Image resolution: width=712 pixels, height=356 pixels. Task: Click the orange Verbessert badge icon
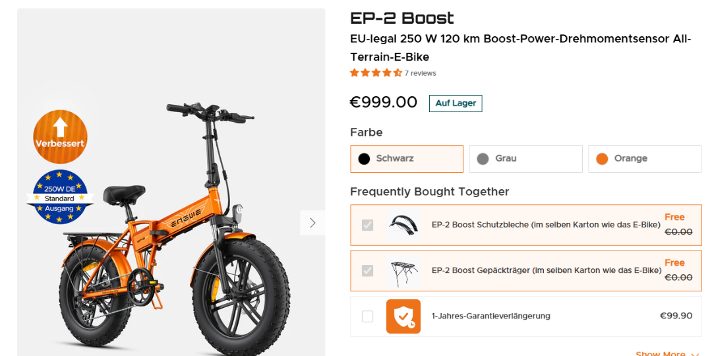(60, 136)
